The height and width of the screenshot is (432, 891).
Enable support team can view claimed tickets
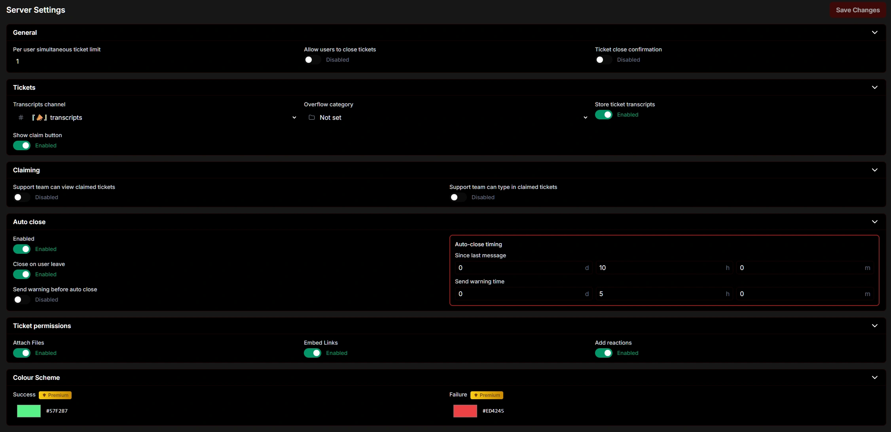[22, 197]
